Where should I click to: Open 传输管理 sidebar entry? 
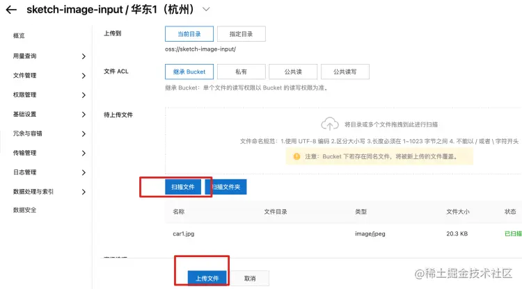(x=24, y=153)
